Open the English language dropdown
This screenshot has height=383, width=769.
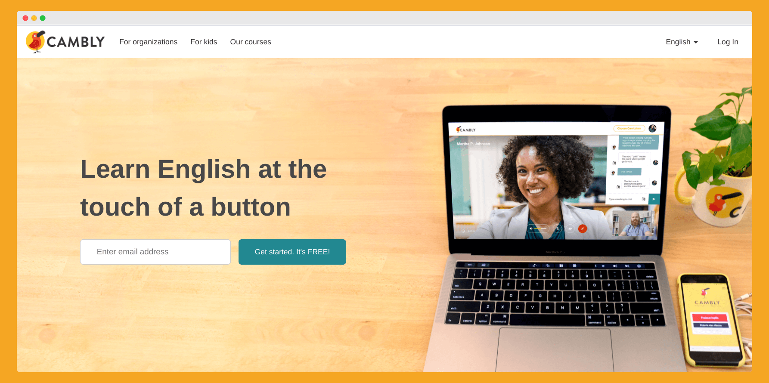pyautogui.click(x=682, y=42)
